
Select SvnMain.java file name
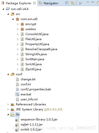(35, 59)
